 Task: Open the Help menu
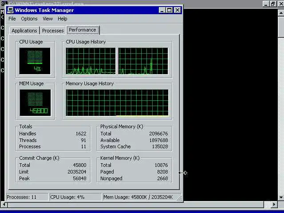tap(63, 19)
